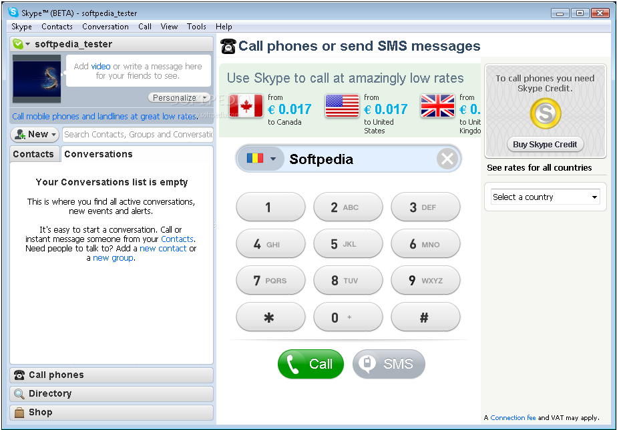Image resolution: width=617 pixels, height=430 pixels.
Task: Click the Search Contacts input field
Action: tap(138, 134)
